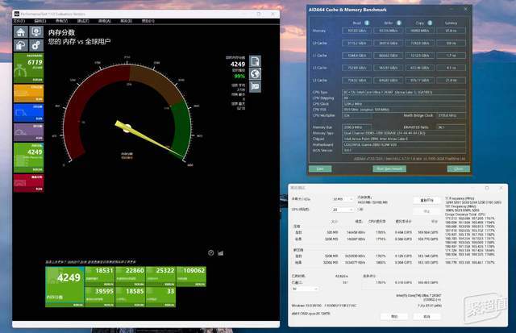This screenshot has height=333, width=516.
Task: Click the document icon beside score 4249
Action: 255,61
